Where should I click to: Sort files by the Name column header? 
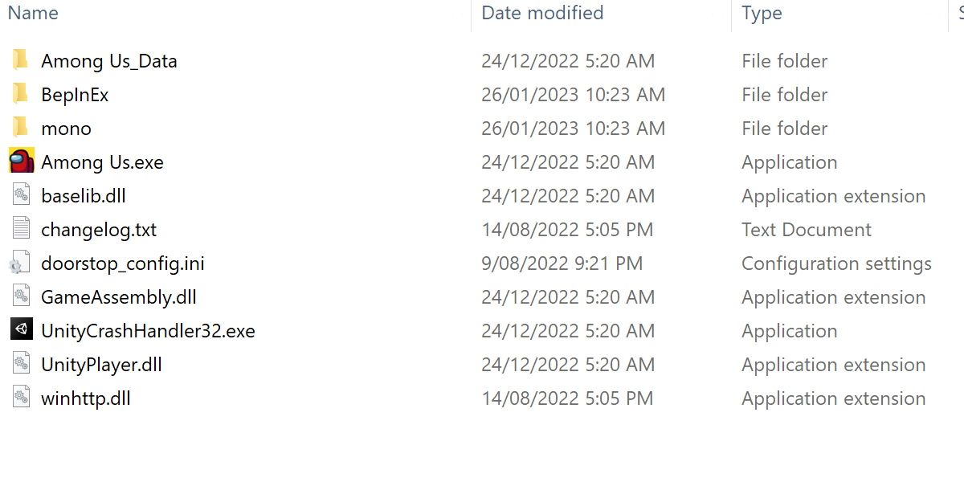(33, 13)
